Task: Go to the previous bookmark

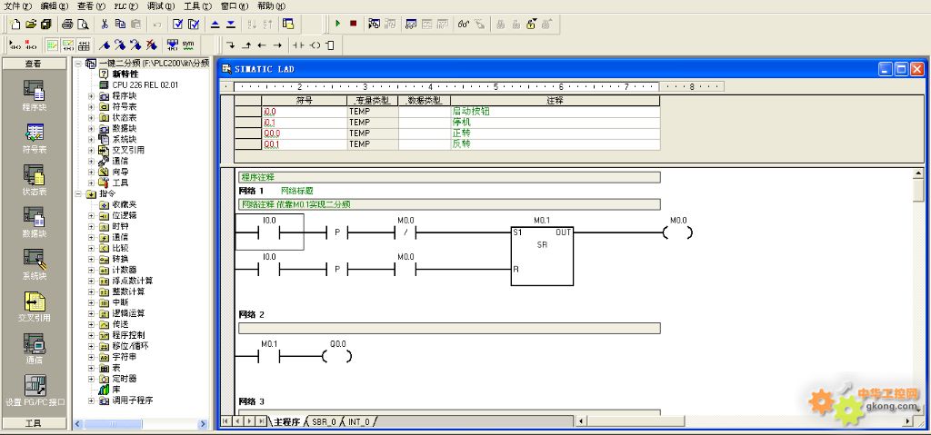Action: (x=135, y=45)
